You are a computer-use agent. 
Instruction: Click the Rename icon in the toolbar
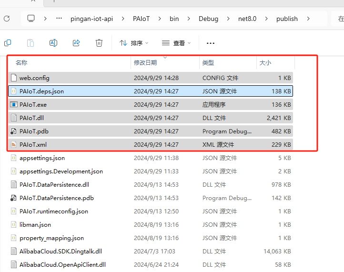tap(53, 43)
